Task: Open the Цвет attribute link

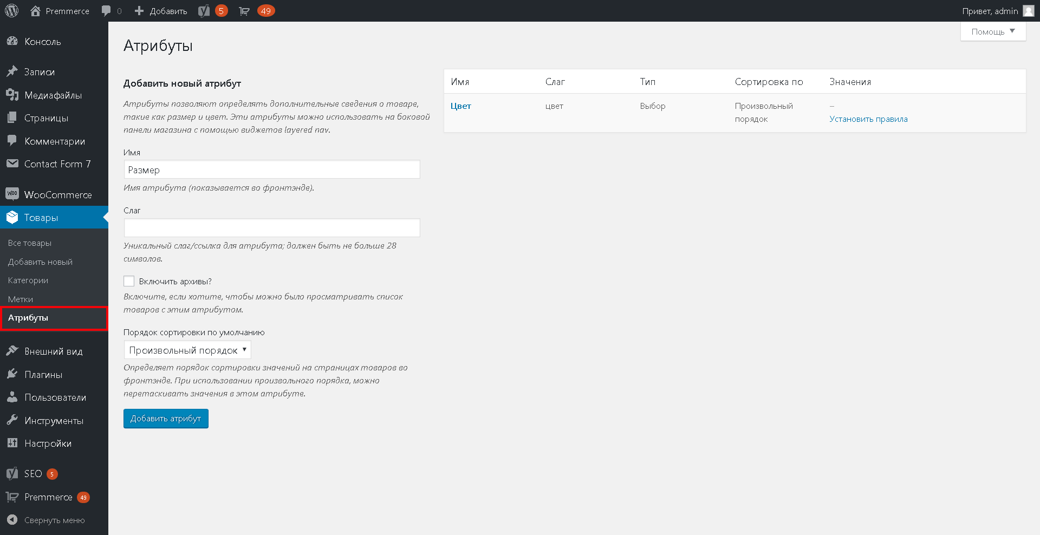Action: coord(461,106)
